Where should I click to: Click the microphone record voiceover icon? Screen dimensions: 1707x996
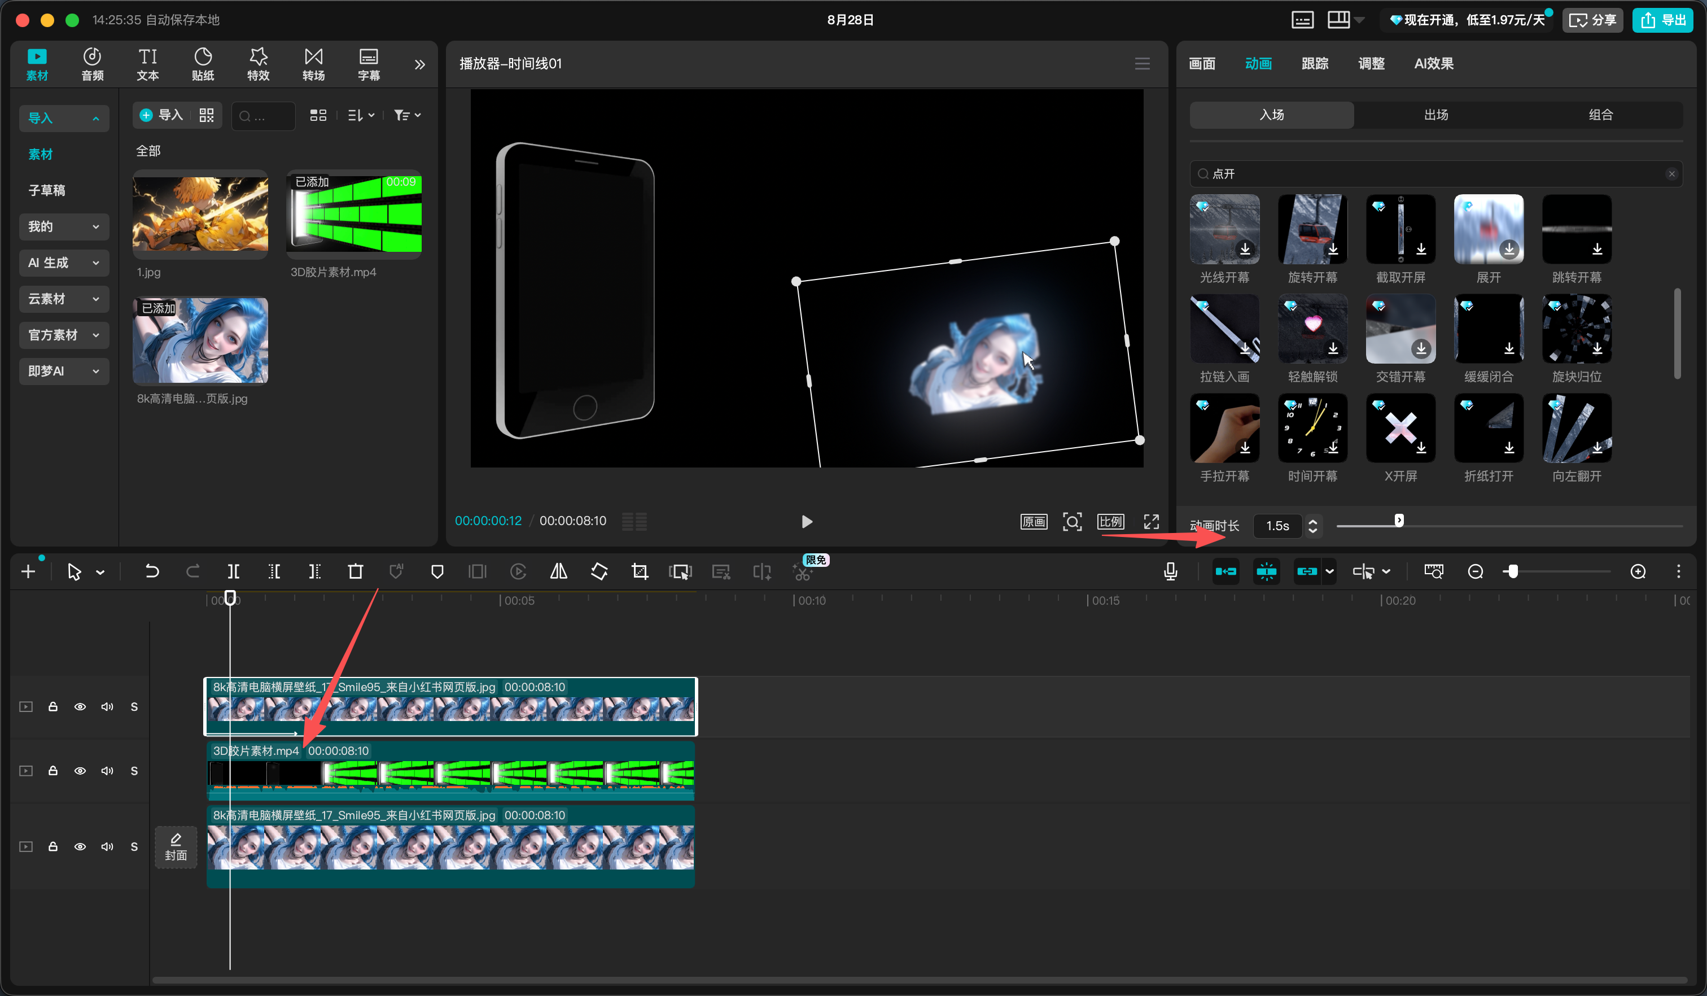point(1171,572)
